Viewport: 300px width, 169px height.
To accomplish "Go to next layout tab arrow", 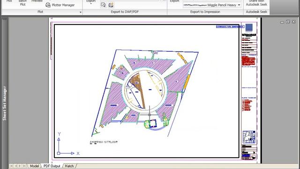I will click(20, 166).
